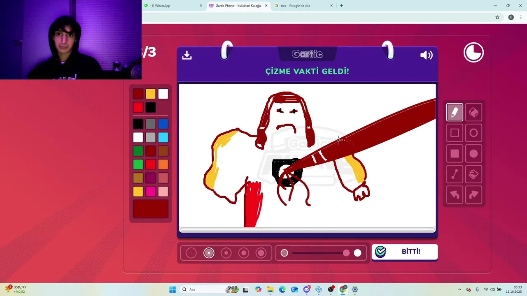Open Copilot from the taskbar
Image resolution: width=527 pixels, height=296 pixels.
258,289
